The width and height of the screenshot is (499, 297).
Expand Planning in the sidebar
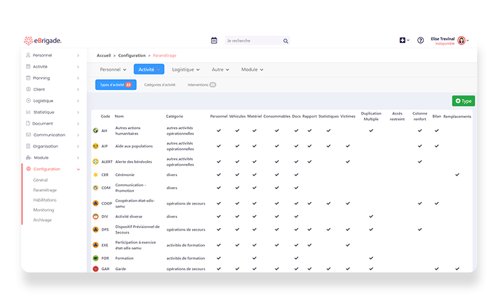click(51, 78)
